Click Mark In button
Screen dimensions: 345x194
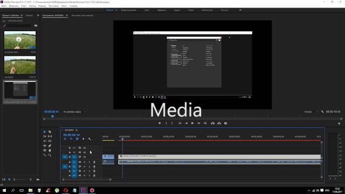[166, 123]
